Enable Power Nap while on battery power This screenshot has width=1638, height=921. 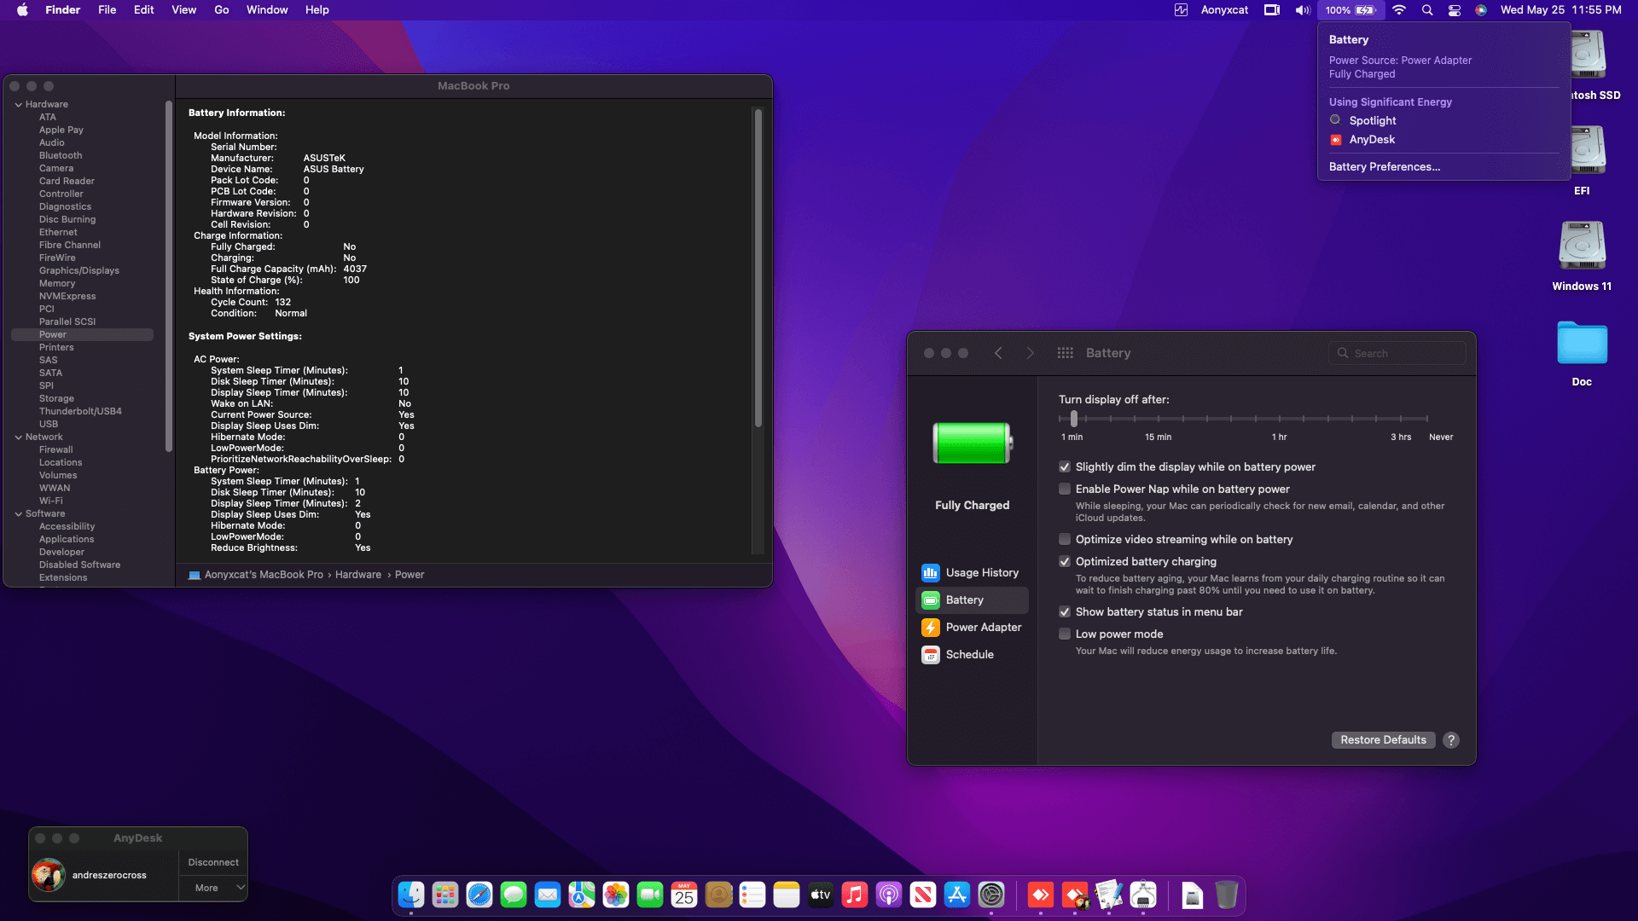(1065, 489)
